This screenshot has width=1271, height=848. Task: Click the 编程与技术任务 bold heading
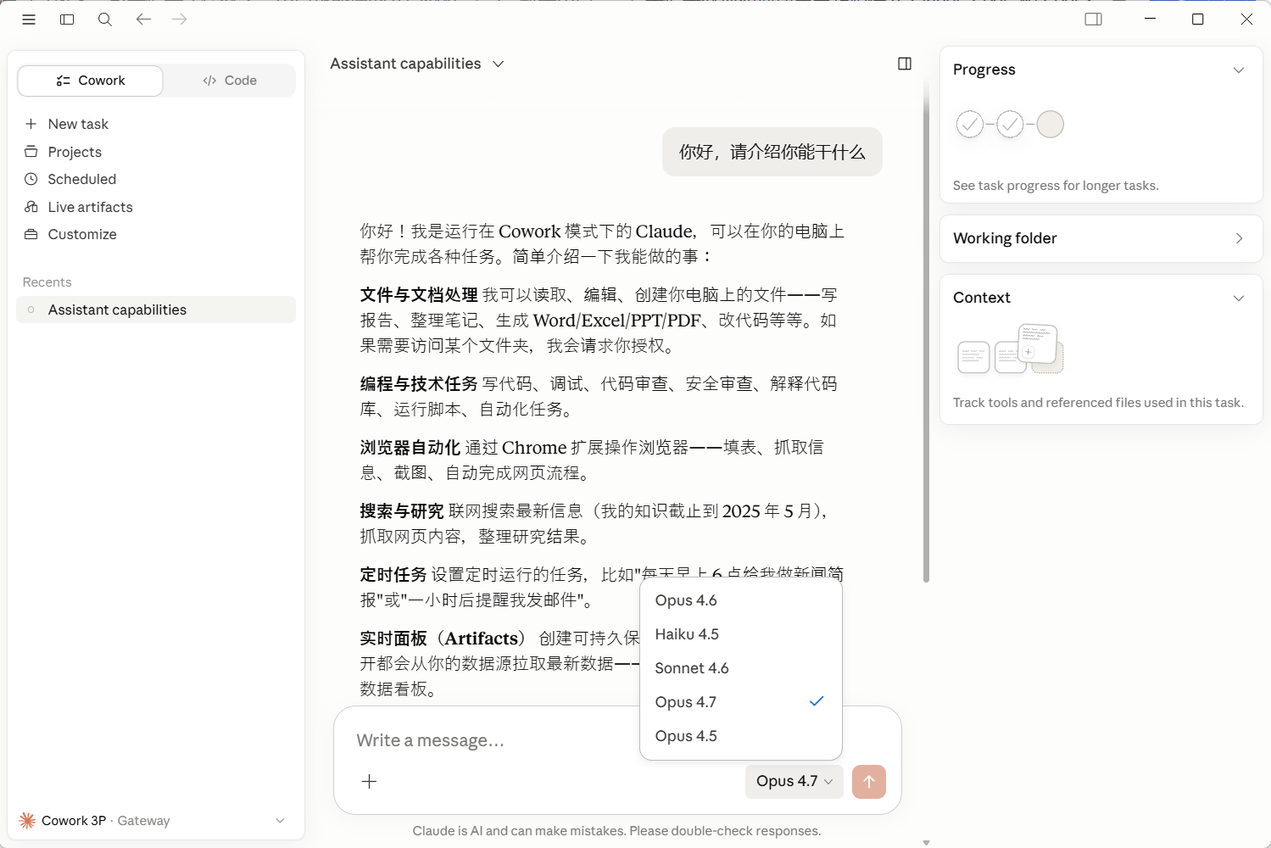419,384
